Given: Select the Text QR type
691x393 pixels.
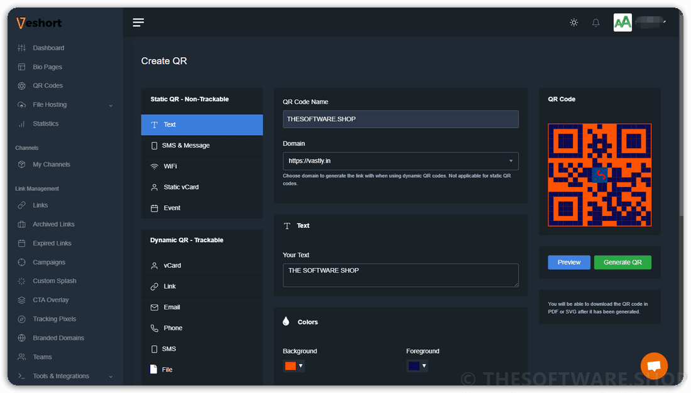Looking at the screenshot, I should pyautogui.click(x=202, y=125).
